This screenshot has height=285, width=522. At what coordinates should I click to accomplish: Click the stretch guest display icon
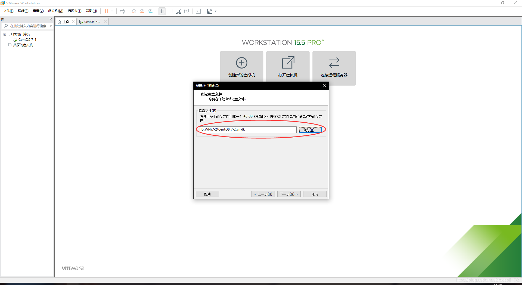click(x=210, y=11)
